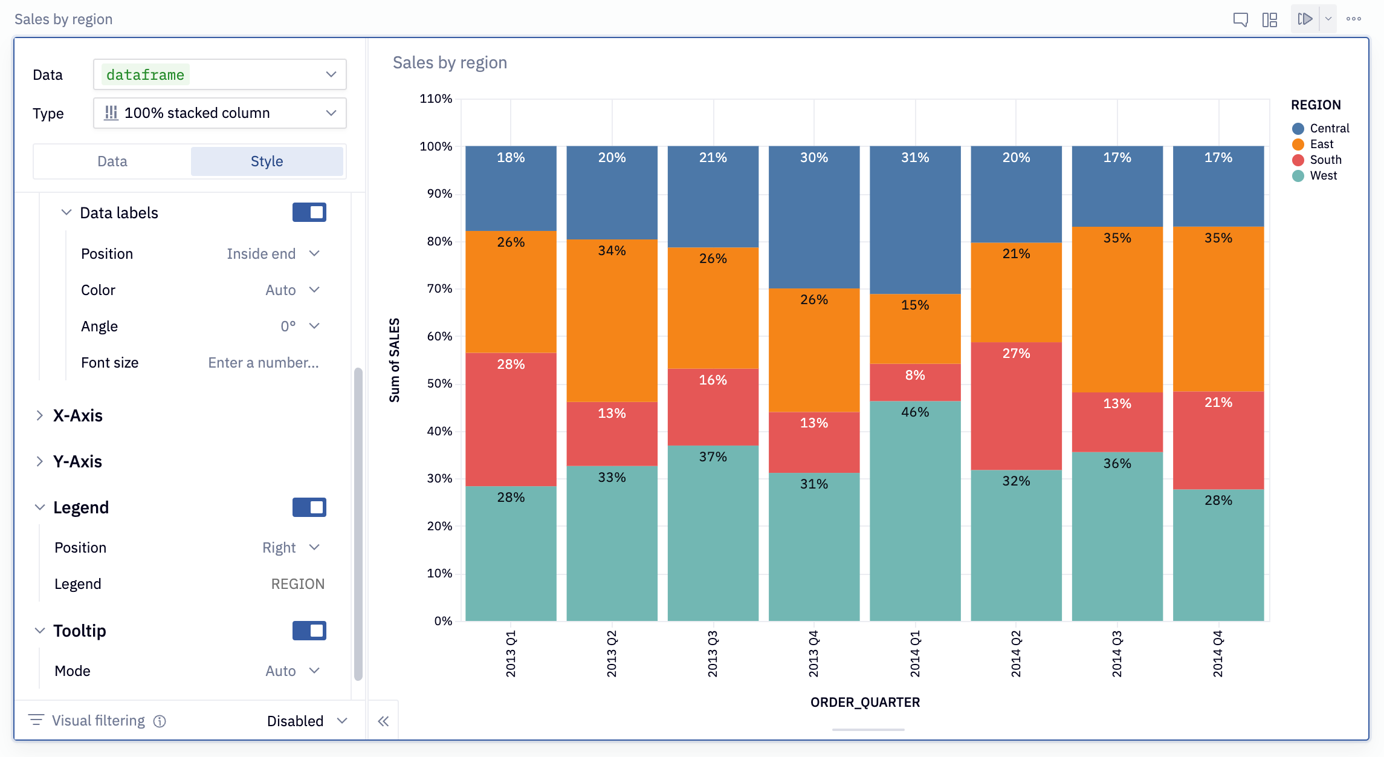Collapse the settings panel with the double-chevron icon

click(x=383, y=720)
